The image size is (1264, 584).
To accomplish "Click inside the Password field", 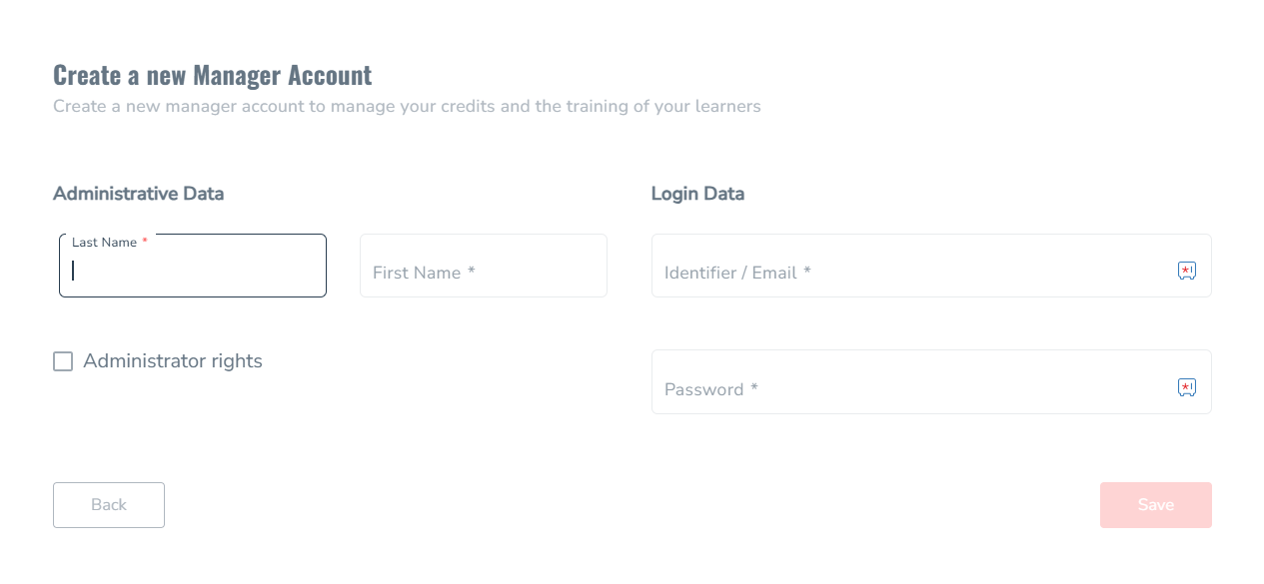I will click(931, 381).
